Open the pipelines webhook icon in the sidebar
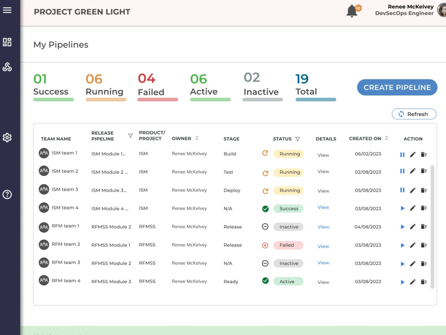This screenshot has width=446, height=335. click(x=7, y=67)
